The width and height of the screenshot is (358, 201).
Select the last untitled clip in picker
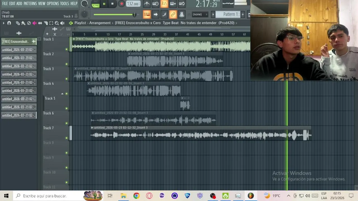tap(19, 115)
